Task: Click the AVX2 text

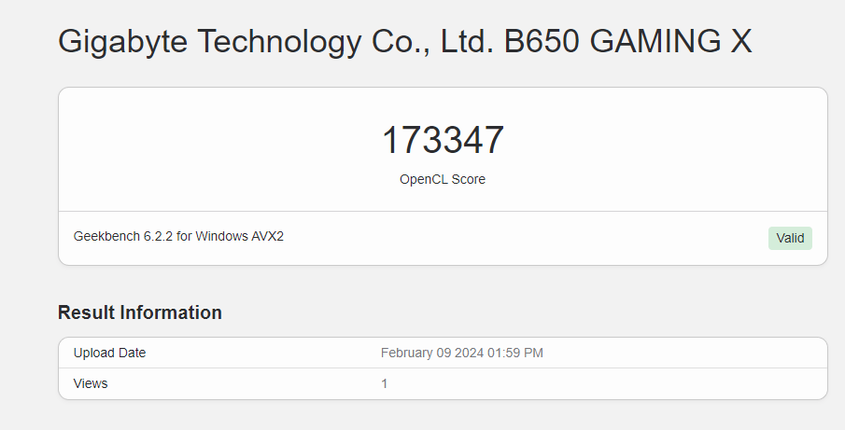Action: coord(267,236)
